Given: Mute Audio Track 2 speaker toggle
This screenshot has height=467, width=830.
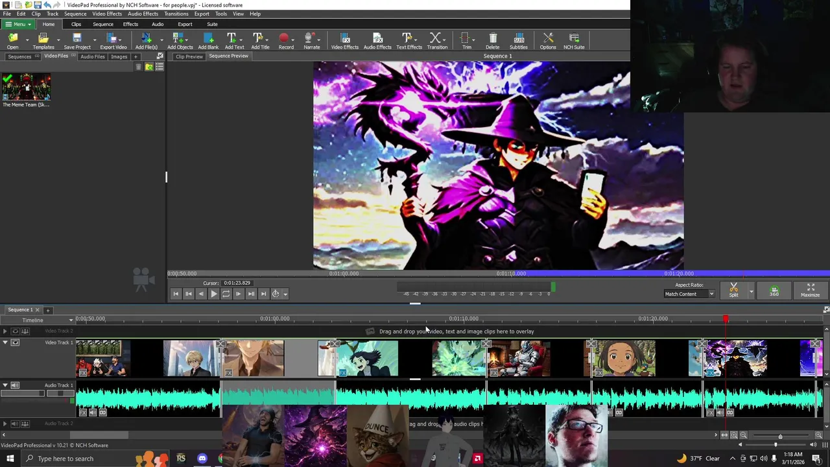Looking at the screenshot, I should point(15,424).
